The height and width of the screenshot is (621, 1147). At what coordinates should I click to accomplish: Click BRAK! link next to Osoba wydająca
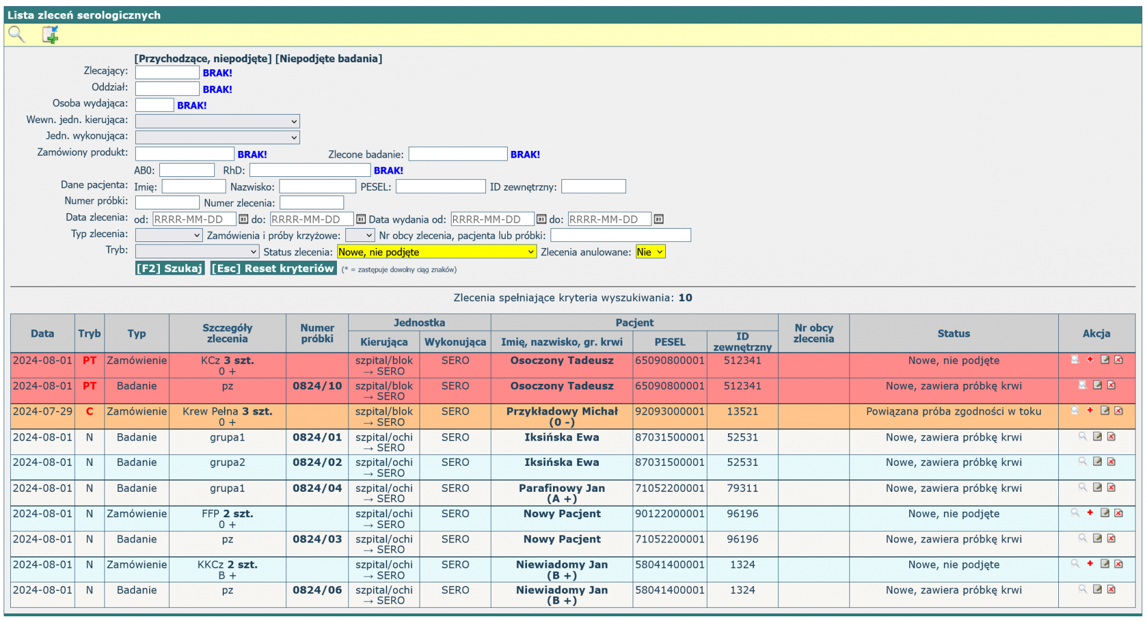(192, 106)
